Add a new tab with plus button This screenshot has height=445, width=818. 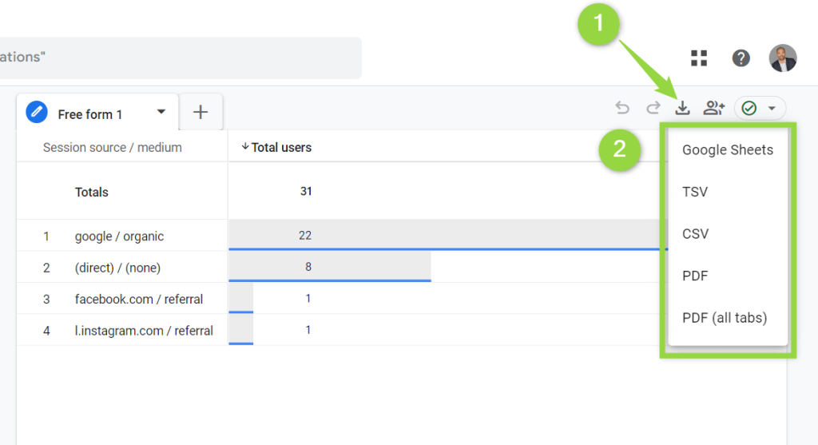pos(201,112)
